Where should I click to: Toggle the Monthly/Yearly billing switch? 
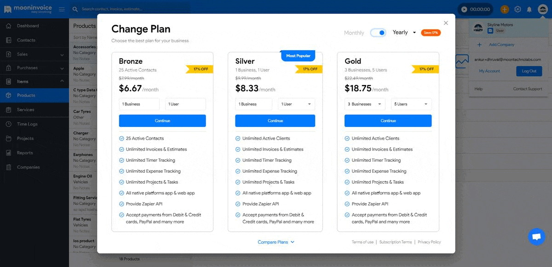click(378, 33)
